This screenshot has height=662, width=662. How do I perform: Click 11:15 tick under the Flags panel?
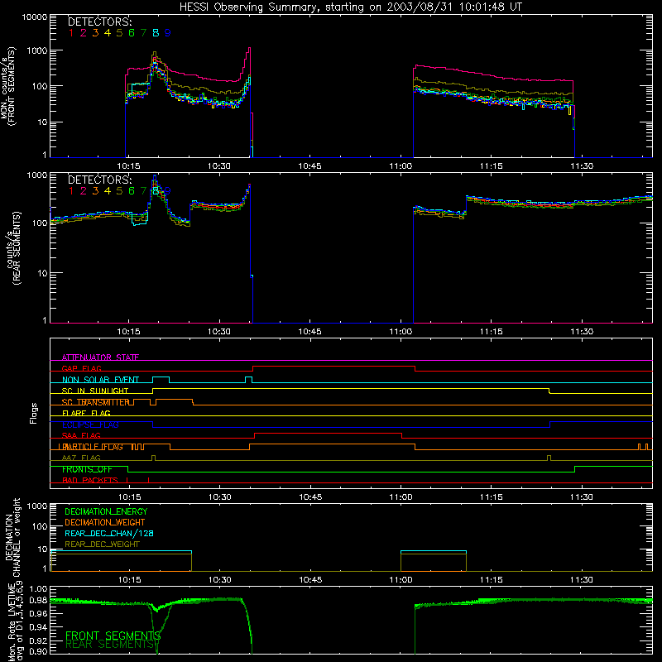point(492,497)
